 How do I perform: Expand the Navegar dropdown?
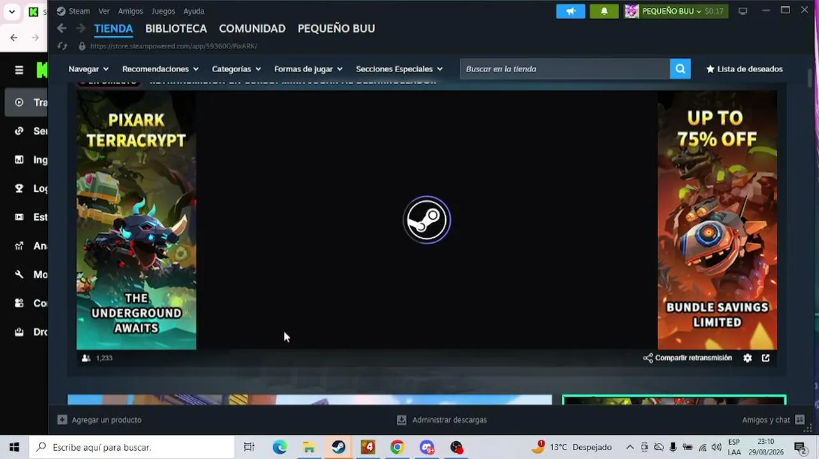pos(89,69)
